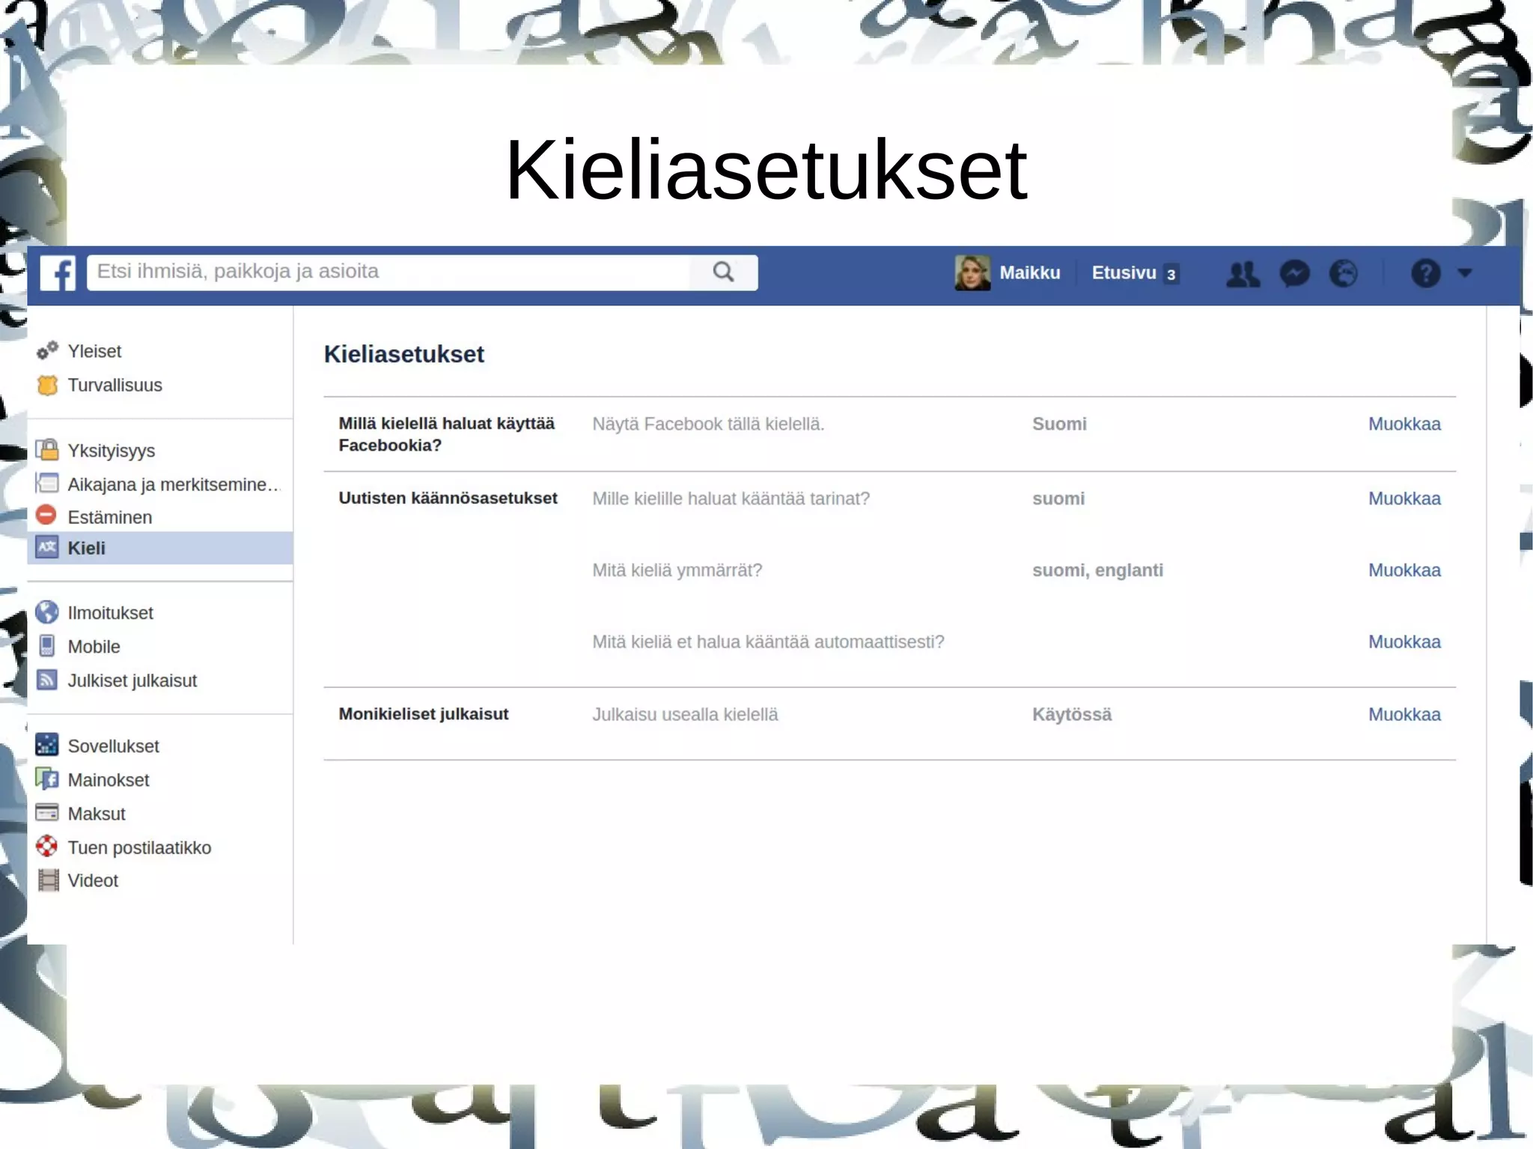Open Sovellukset settings section
This screenshot has width=1533, height=1149.
(113, 746)
